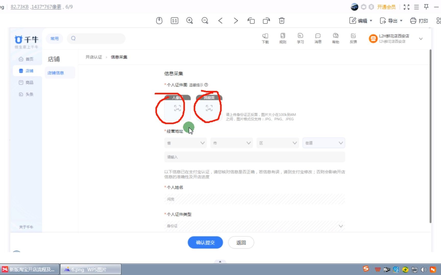This screenshot has width=441, height=275.
Task: Enter fullscreen view mode
Action: coord(407,7)
